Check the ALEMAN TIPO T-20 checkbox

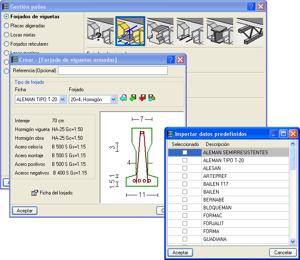(x=185, y=160)
